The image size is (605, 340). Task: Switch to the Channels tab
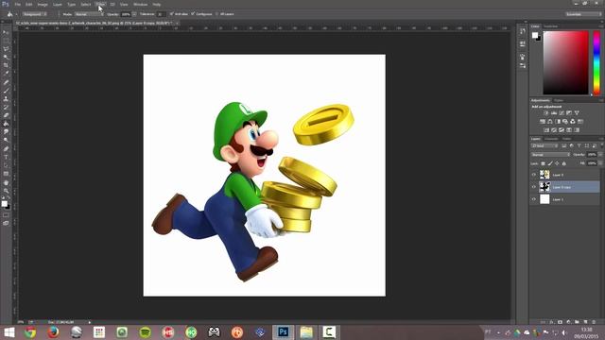tap(551, 139)
